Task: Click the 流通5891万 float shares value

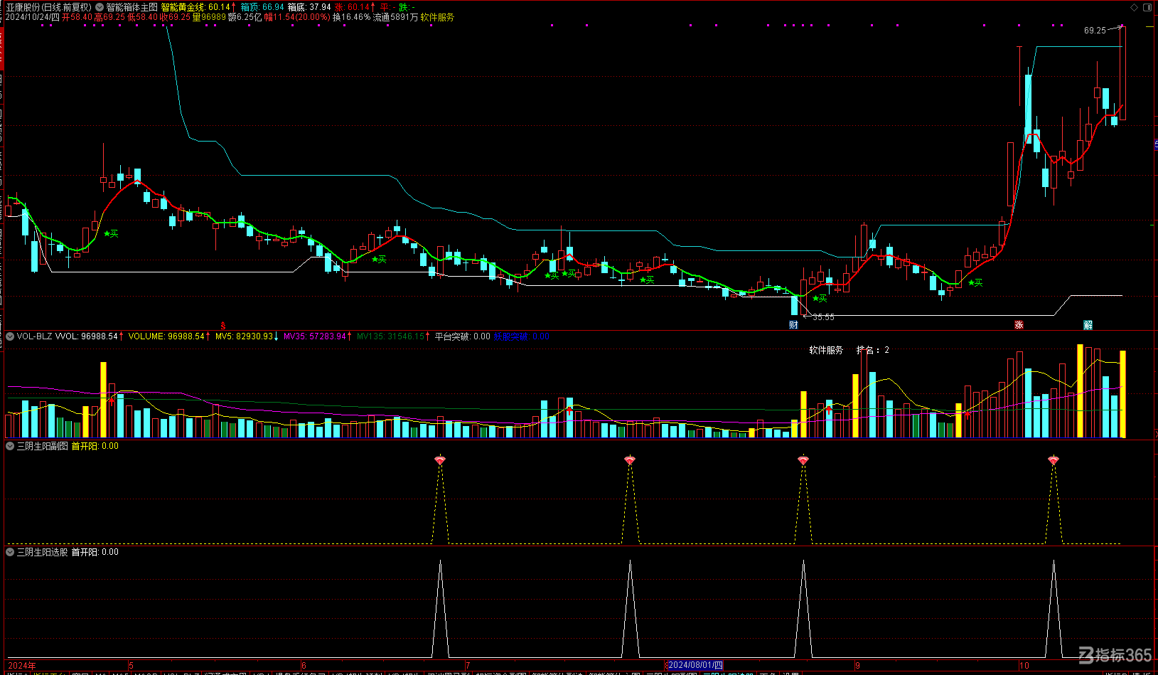Action: pyautogui.click(x=395, y=17)
